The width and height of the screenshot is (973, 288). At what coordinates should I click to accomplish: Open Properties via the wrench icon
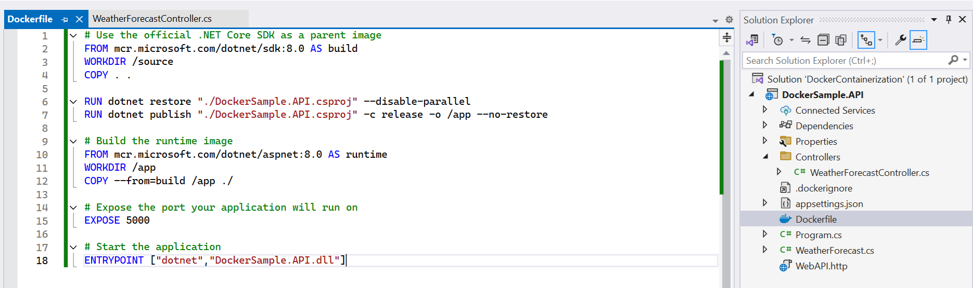(901, 40)
